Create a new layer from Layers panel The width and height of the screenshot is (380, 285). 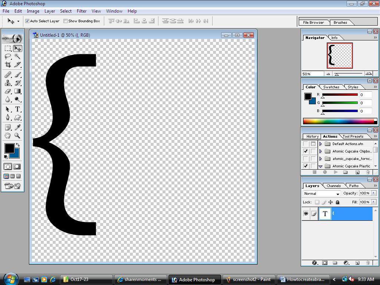(x=357, y=263)
